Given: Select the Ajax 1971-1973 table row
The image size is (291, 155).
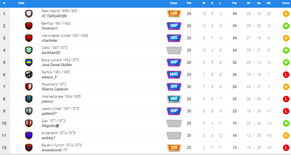Looking at the screenshot, I should click(145, 123).
